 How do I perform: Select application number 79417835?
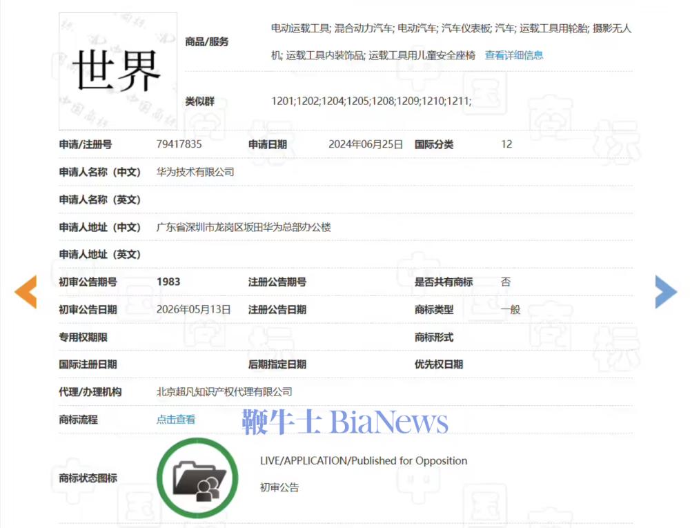[x=179, y=144]
